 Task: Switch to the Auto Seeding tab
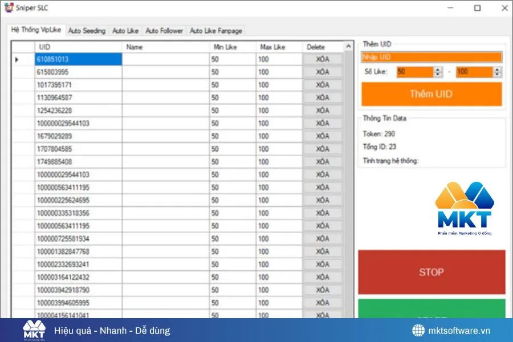tap(87, 31)
